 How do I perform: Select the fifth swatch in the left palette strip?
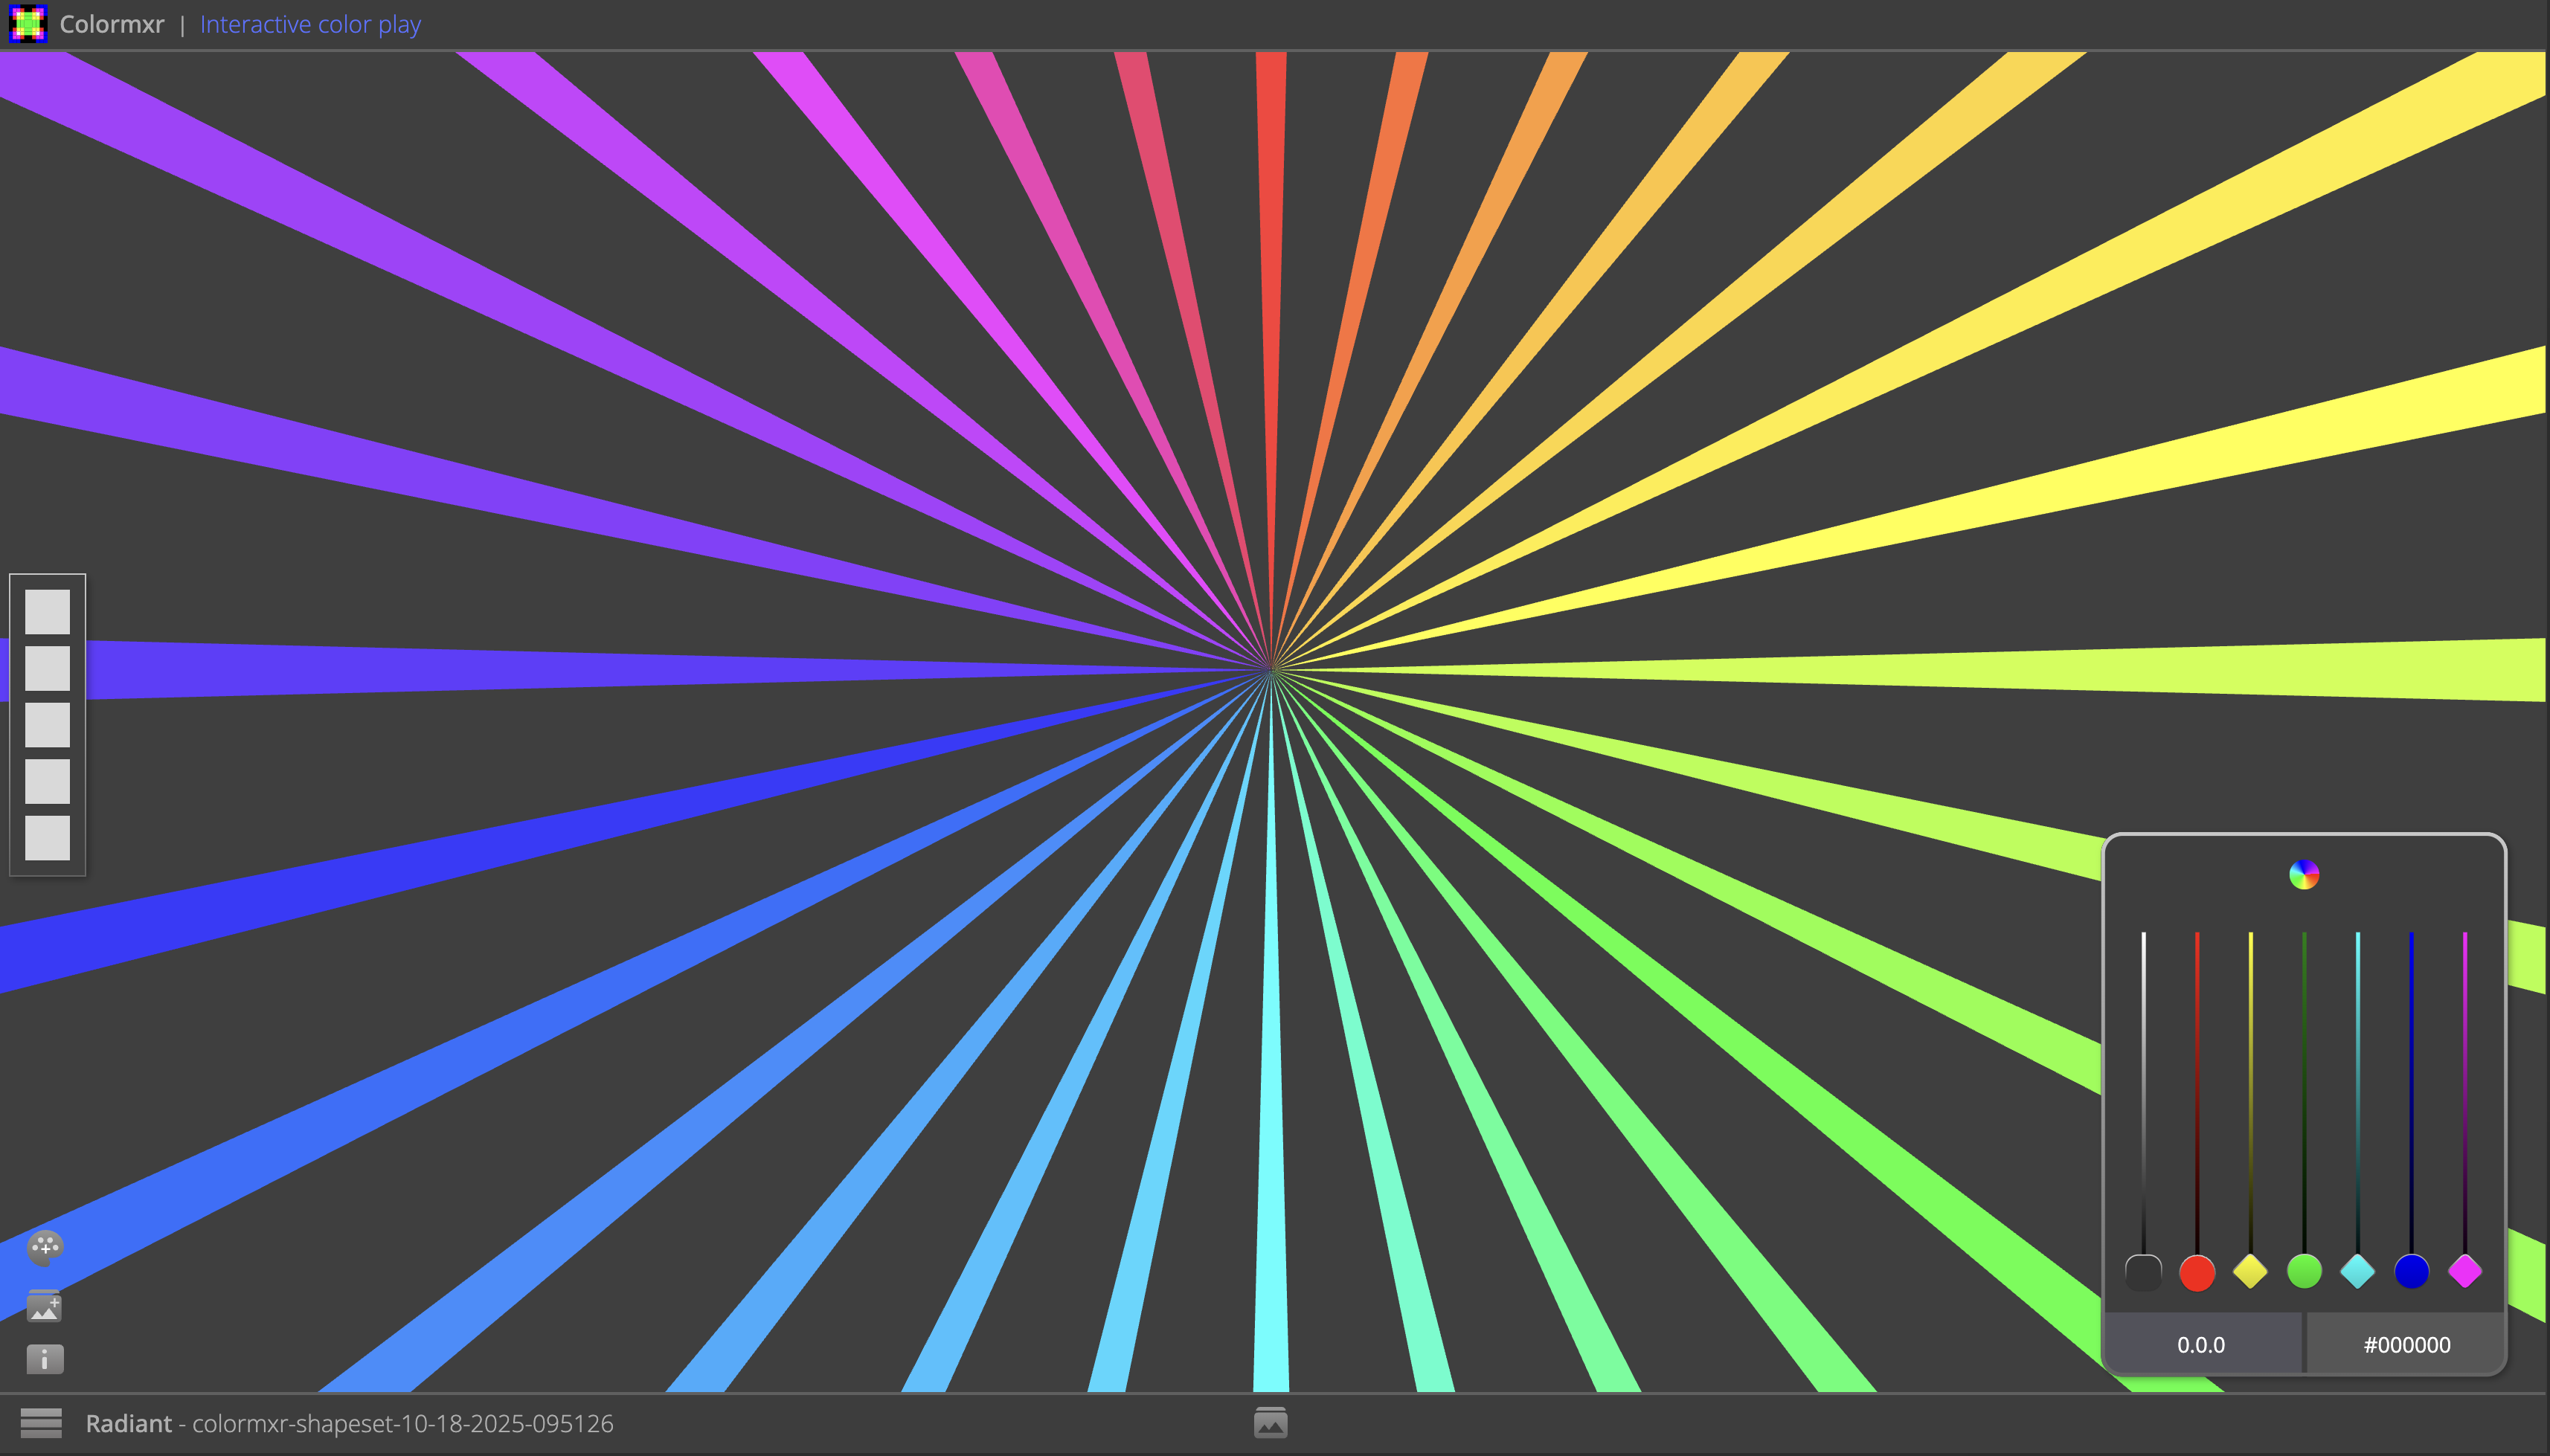[x=47, y=838]
